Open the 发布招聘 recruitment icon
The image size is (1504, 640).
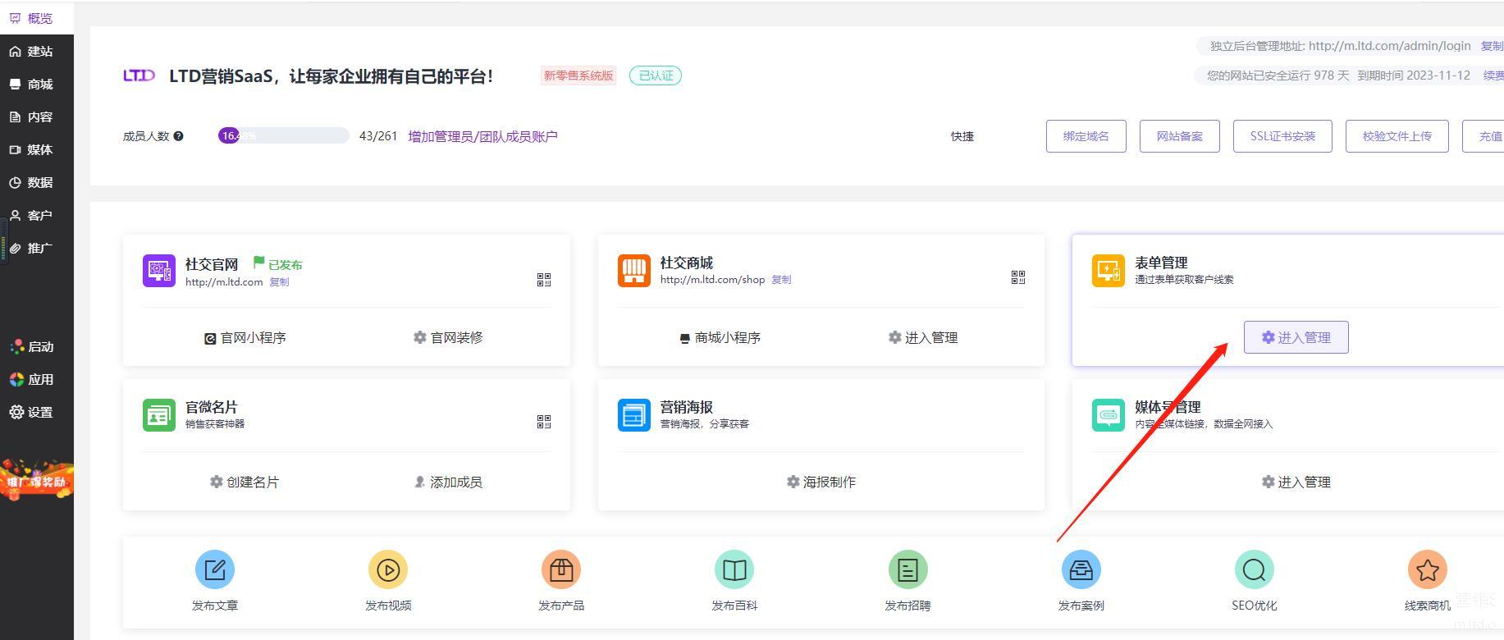(x=907, y=569)
